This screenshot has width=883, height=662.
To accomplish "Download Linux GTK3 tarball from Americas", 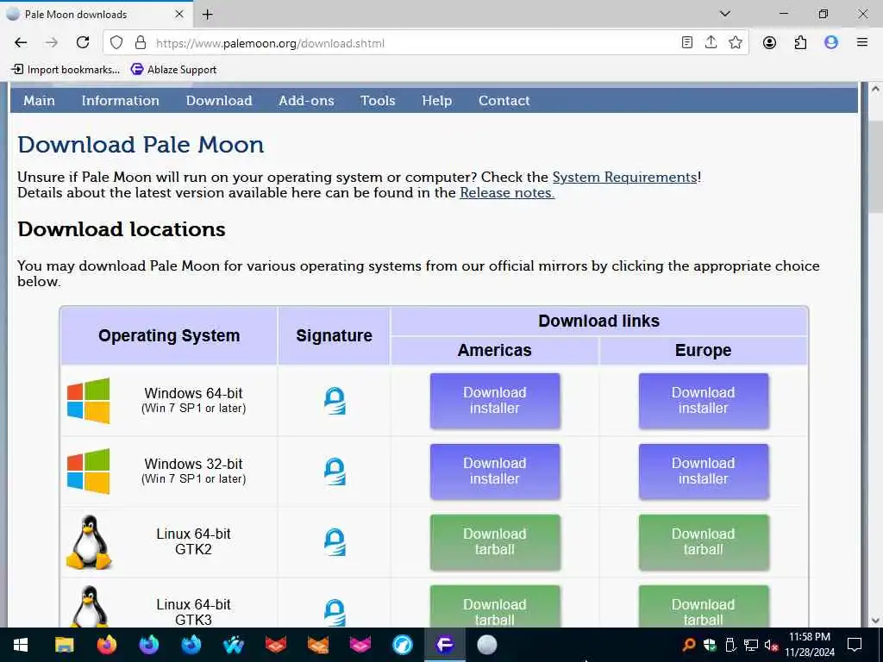I will (495, 607).
